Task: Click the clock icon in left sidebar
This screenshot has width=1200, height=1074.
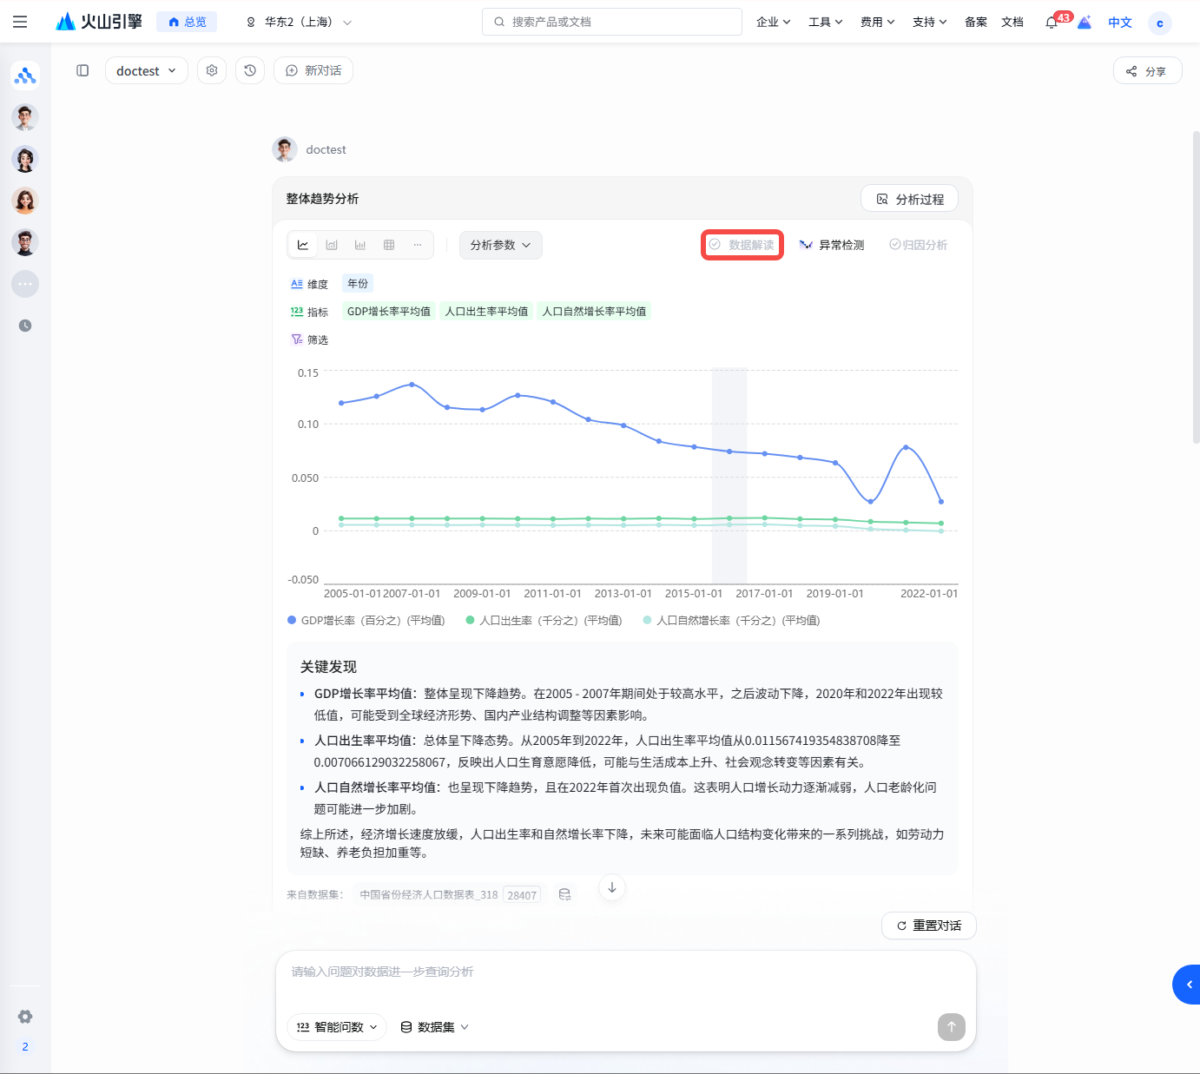Action: point(25,326)
